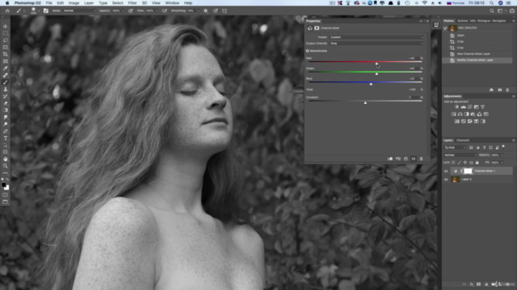
Task: Open smoothing options gear icon
Action: 205,10
